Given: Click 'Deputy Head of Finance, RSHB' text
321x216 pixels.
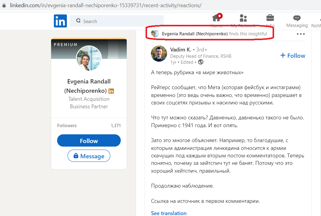Looking at the screenshot, I should [x=201, y=56].
